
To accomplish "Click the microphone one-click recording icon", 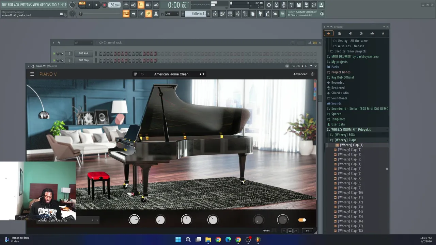I will coord(284,5).
